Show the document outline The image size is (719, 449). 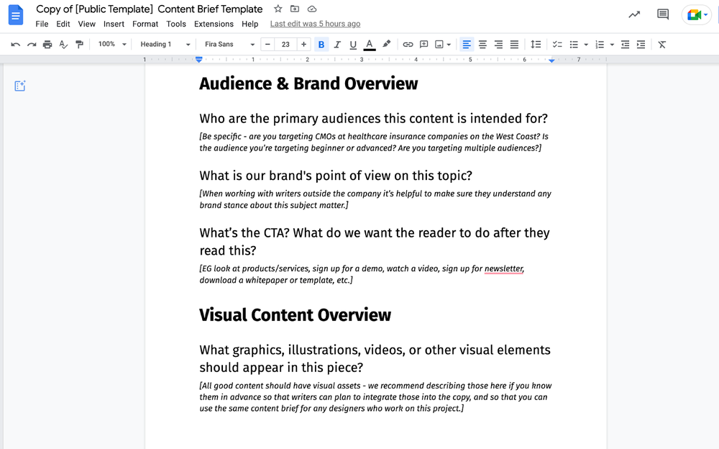(x=20, y=85)
